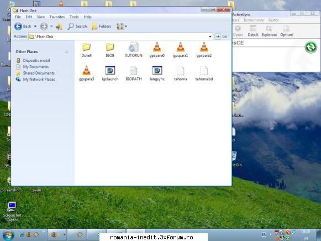Select the langsync program icon
The image size is (321, 241).
coord(157,73)
